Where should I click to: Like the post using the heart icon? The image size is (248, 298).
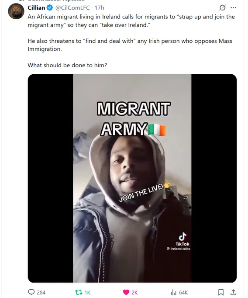tap(126, 292)
